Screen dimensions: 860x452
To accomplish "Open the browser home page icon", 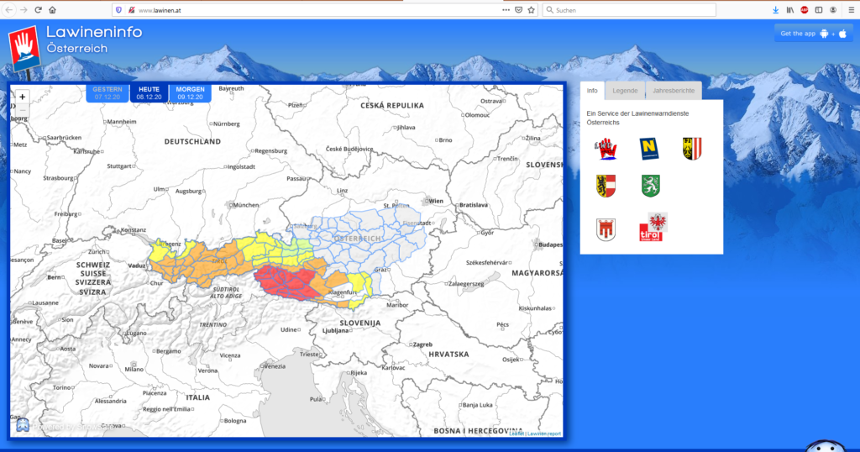I will pos(52,10).
